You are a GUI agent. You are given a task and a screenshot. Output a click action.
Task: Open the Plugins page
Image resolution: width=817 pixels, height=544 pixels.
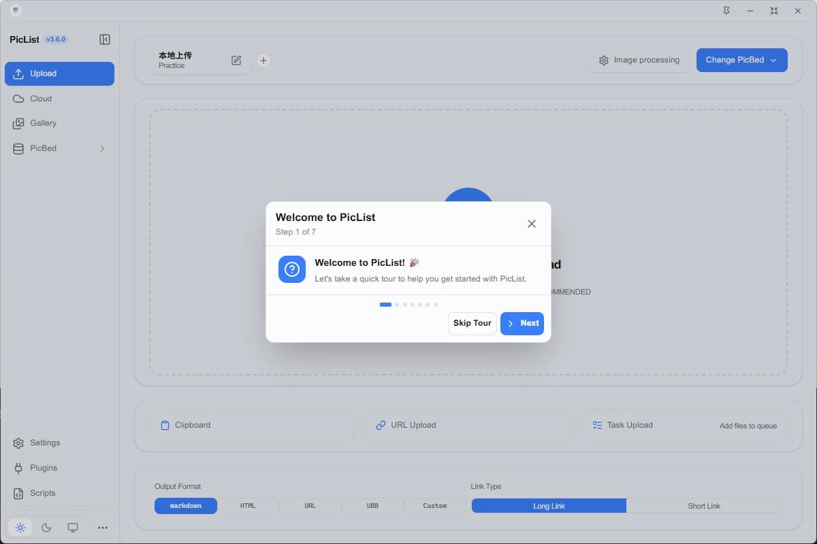[x=59, y=468]
